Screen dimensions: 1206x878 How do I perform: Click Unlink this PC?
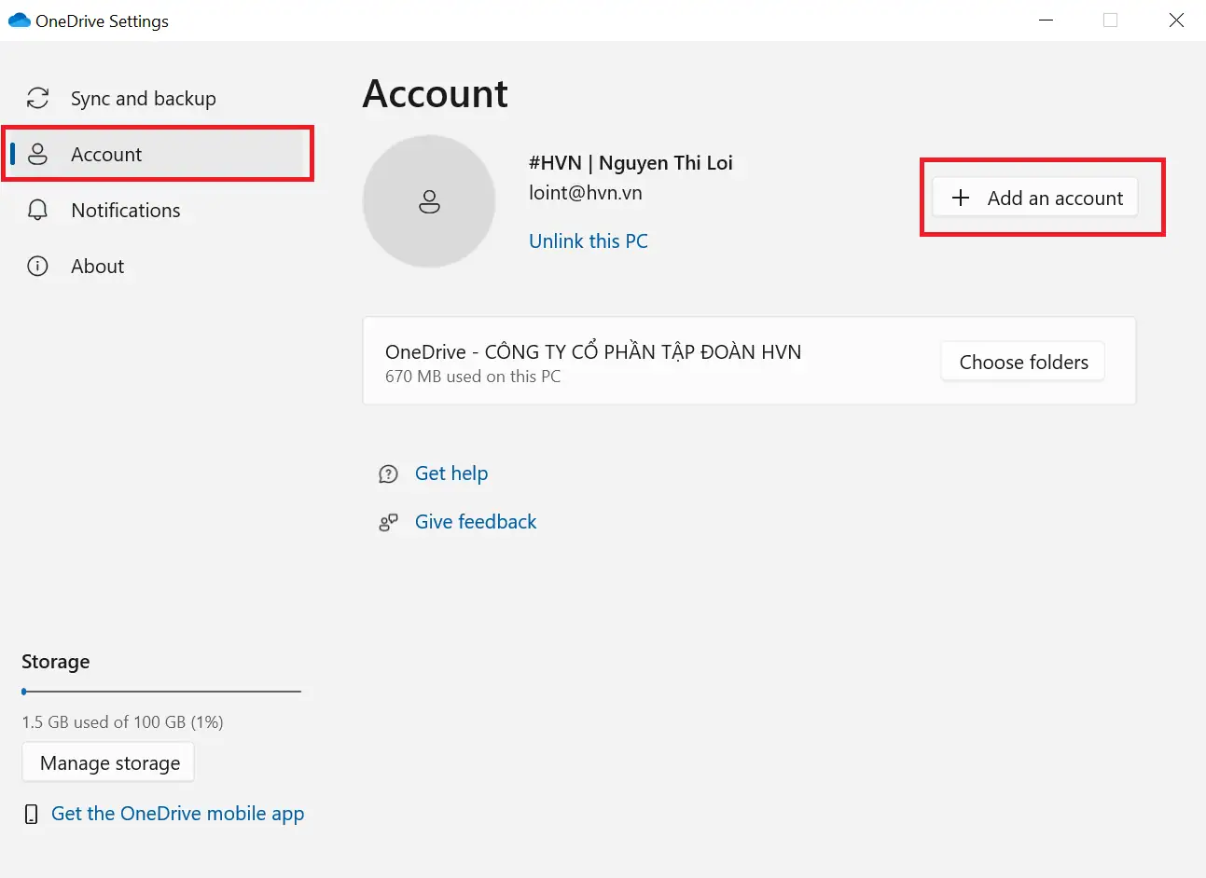point(589,240)
